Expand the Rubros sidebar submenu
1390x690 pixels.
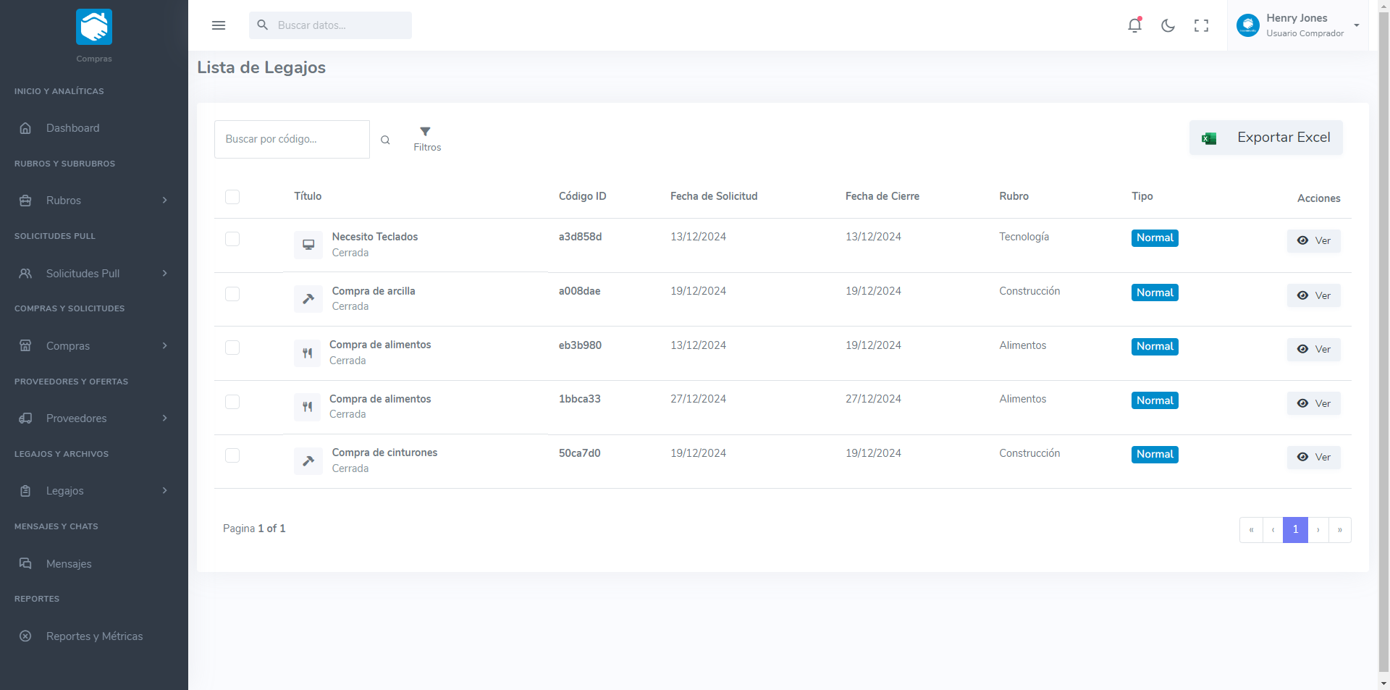(x=94, y=201)
